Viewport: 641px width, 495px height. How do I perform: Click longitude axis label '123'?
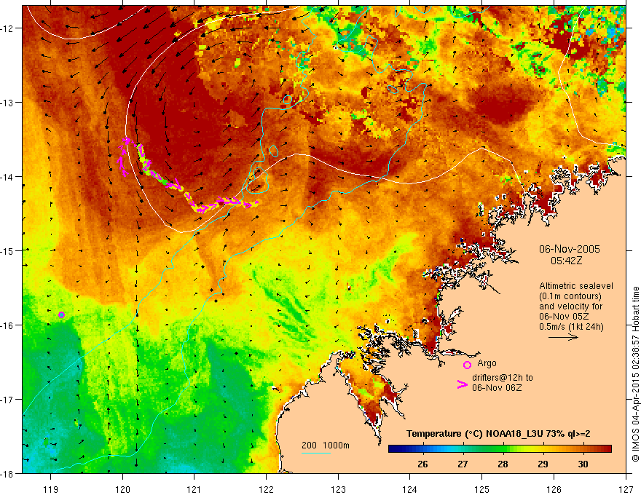tap(338, 489)
